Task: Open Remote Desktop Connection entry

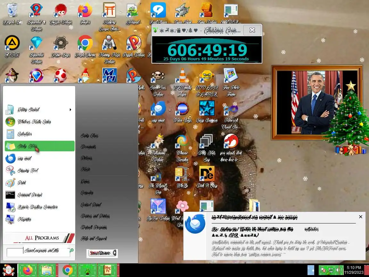Action: coord(39,207)
